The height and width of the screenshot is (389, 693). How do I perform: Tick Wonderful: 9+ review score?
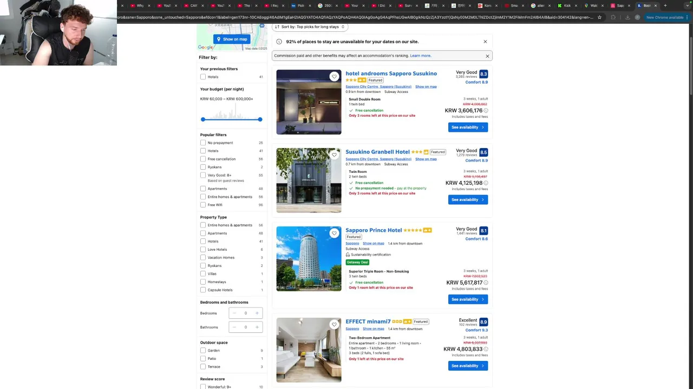pyautogui.click(x=203, y=386)
